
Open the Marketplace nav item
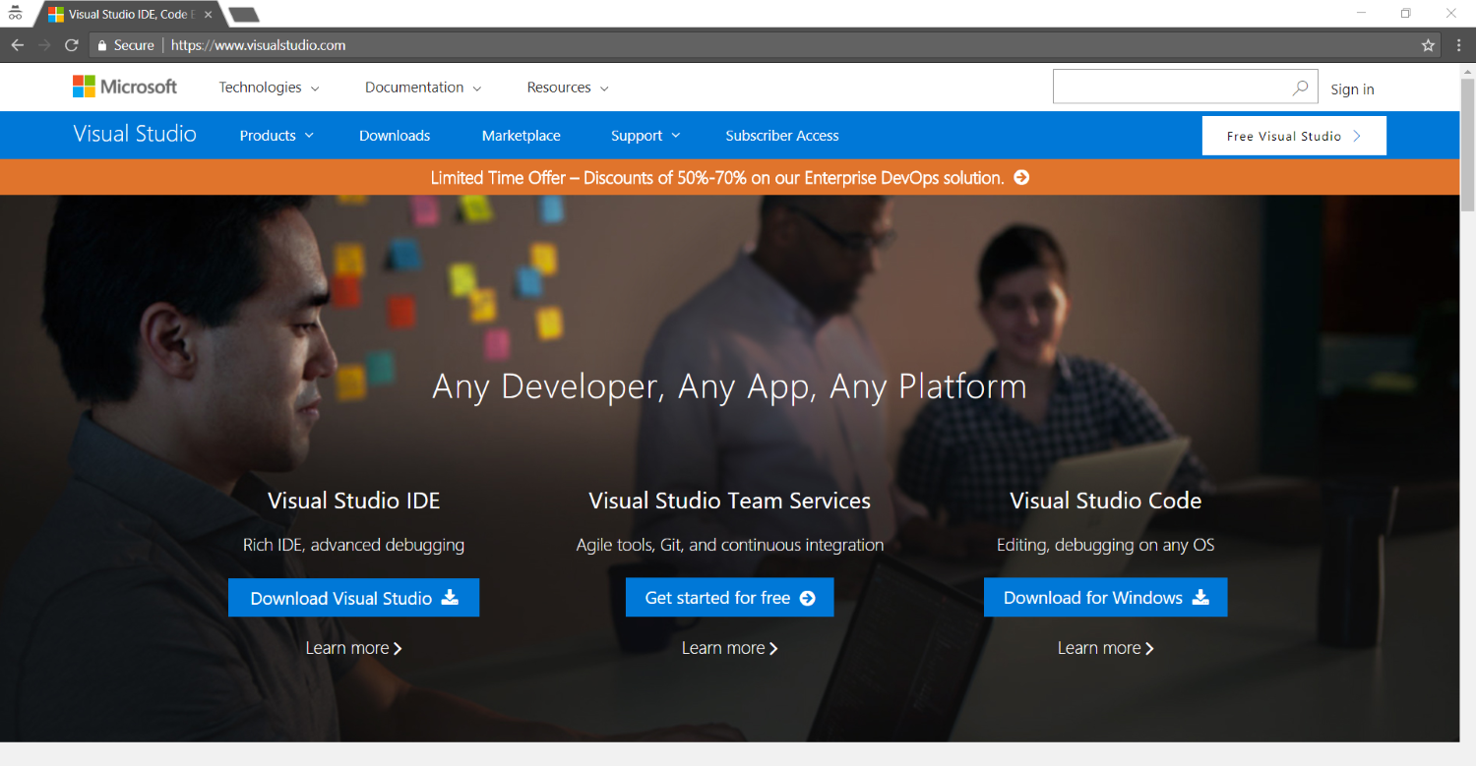522,136
